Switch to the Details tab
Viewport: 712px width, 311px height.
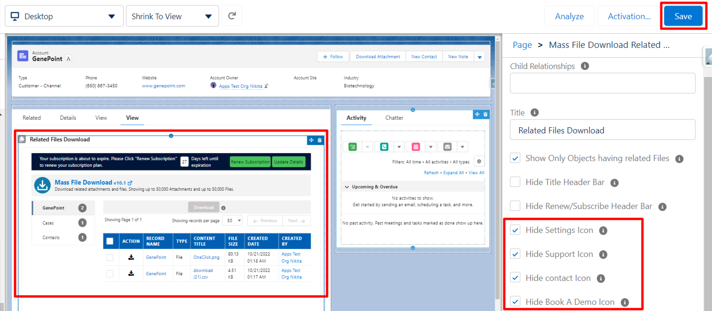(68, 118)
